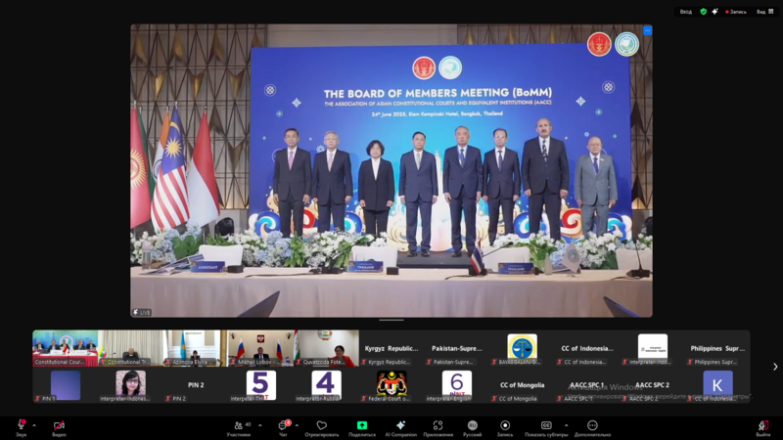Open the Русский interpretation language selector
The image size is (783, 440).
[473, 426]
